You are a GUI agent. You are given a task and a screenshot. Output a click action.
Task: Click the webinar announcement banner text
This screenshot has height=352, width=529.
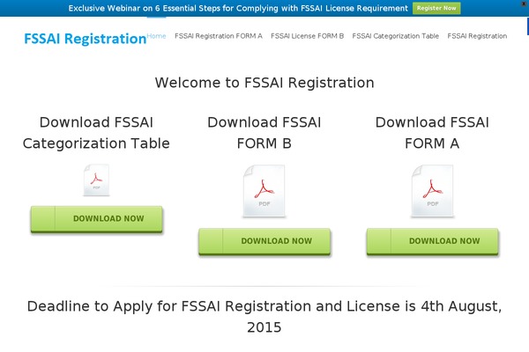click(238, 8)
